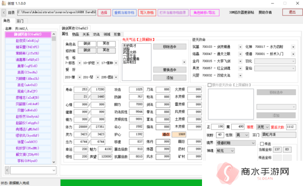This screenshot has height=186, width=303.
Task: Open the 7-邪恶 personality dropdown arrow
Action: point(80,63)
